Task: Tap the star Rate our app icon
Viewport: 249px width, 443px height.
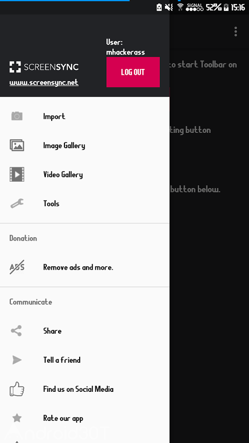Action: click(x=17, y=418)
